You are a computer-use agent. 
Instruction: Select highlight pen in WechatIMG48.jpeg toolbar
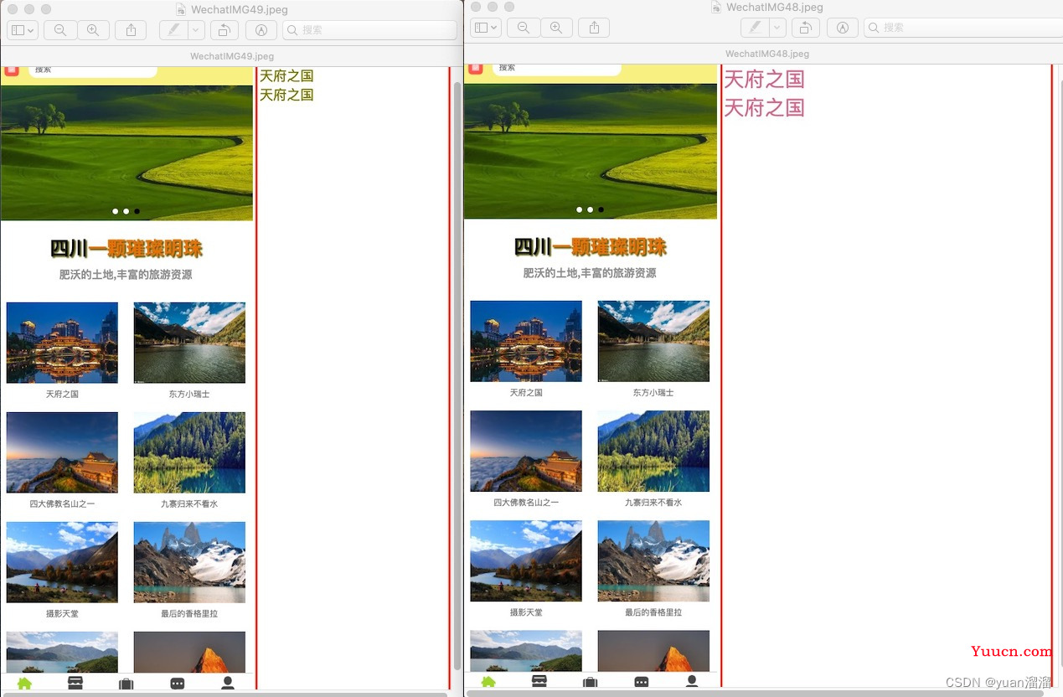pyautogui.click(x=755, y=28)
